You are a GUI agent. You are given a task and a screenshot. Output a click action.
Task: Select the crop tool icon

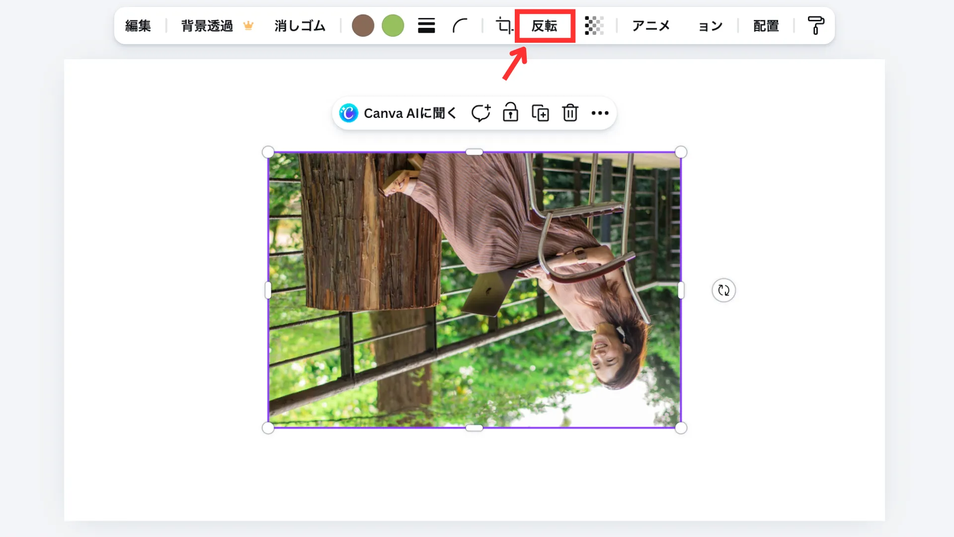[x=504, y=25]
